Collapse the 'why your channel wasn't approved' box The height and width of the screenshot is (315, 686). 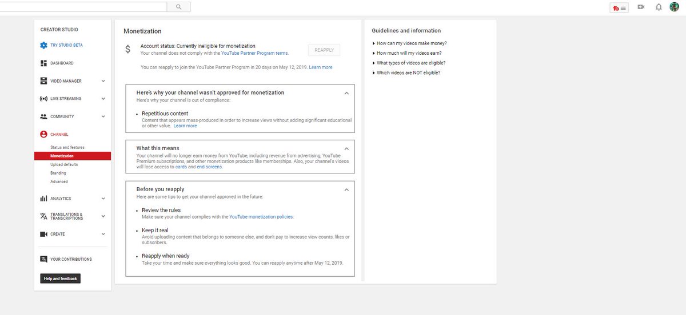346,92
